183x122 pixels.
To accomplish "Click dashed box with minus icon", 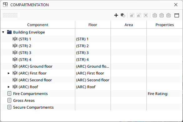I will point(139,15).
